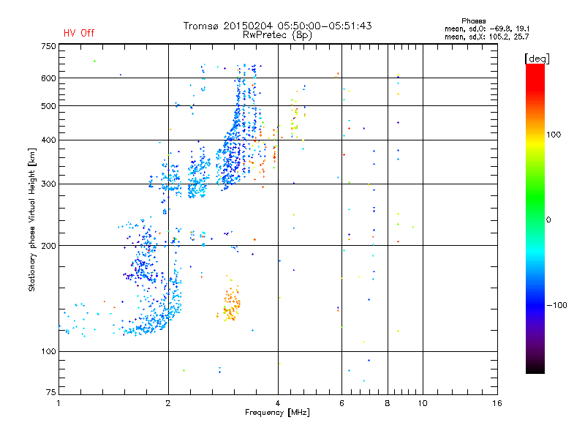Image resolution: width=585 pixels, height=439 pixels.
Task: Click the orange echo cluster near 3 MHz
Action: pyautogui.click(x=230, y=303)
